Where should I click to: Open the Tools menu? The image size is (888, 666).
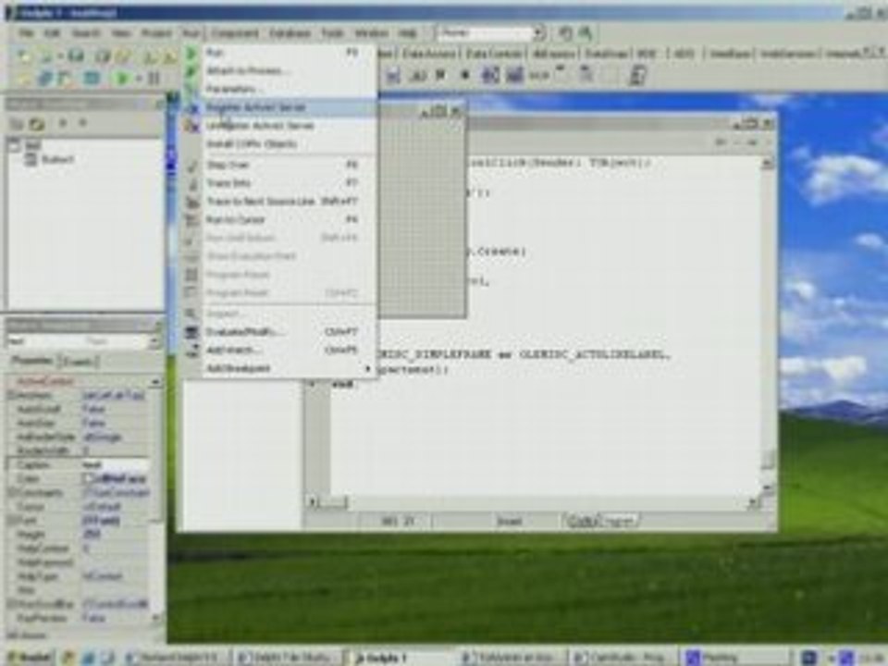click(x=332, y=33)
